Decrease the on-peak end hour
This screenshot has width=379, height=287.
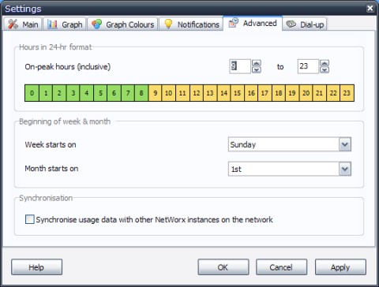tap(325, 69)
